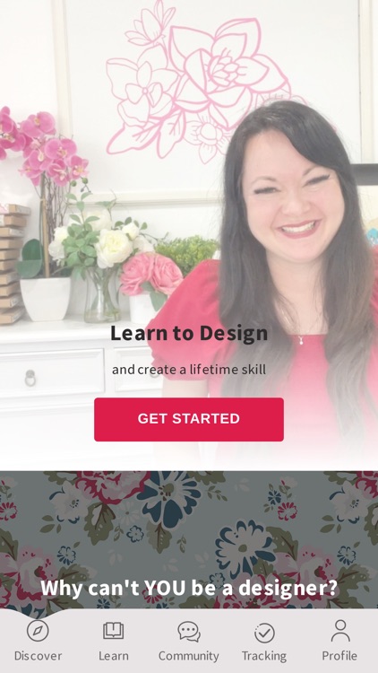Click the Profile tab label
Screen dimensions: 378x673
[339, 656]
